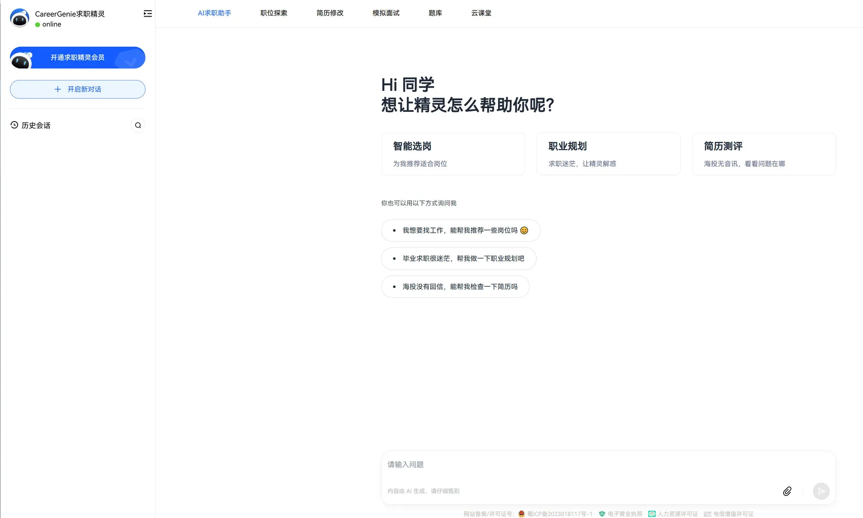Click the CareerGenie robot avatar logo
The width and height of the screenshot is (863, 518).
click(x=19, y=18)
